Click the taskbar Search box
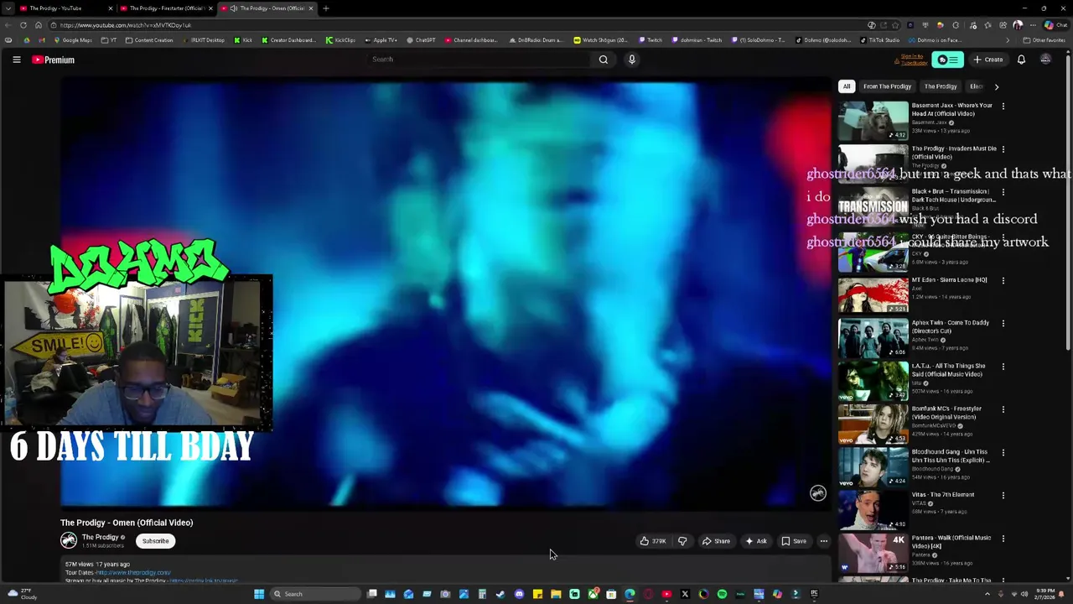The height and width of the screenshot is (604, 1073). click(314, 594)
